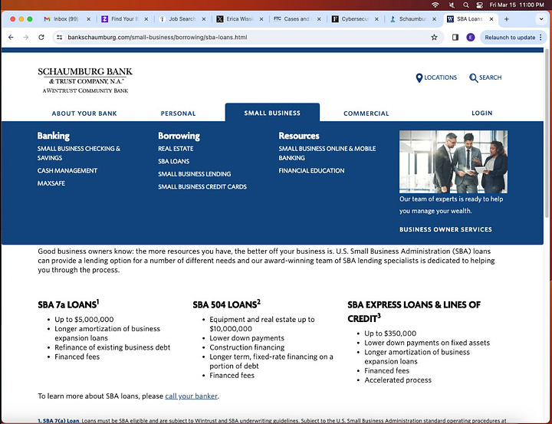Screen dimensions: 552x424
Task: View site information icon in address bar
Action: [60, 38]
